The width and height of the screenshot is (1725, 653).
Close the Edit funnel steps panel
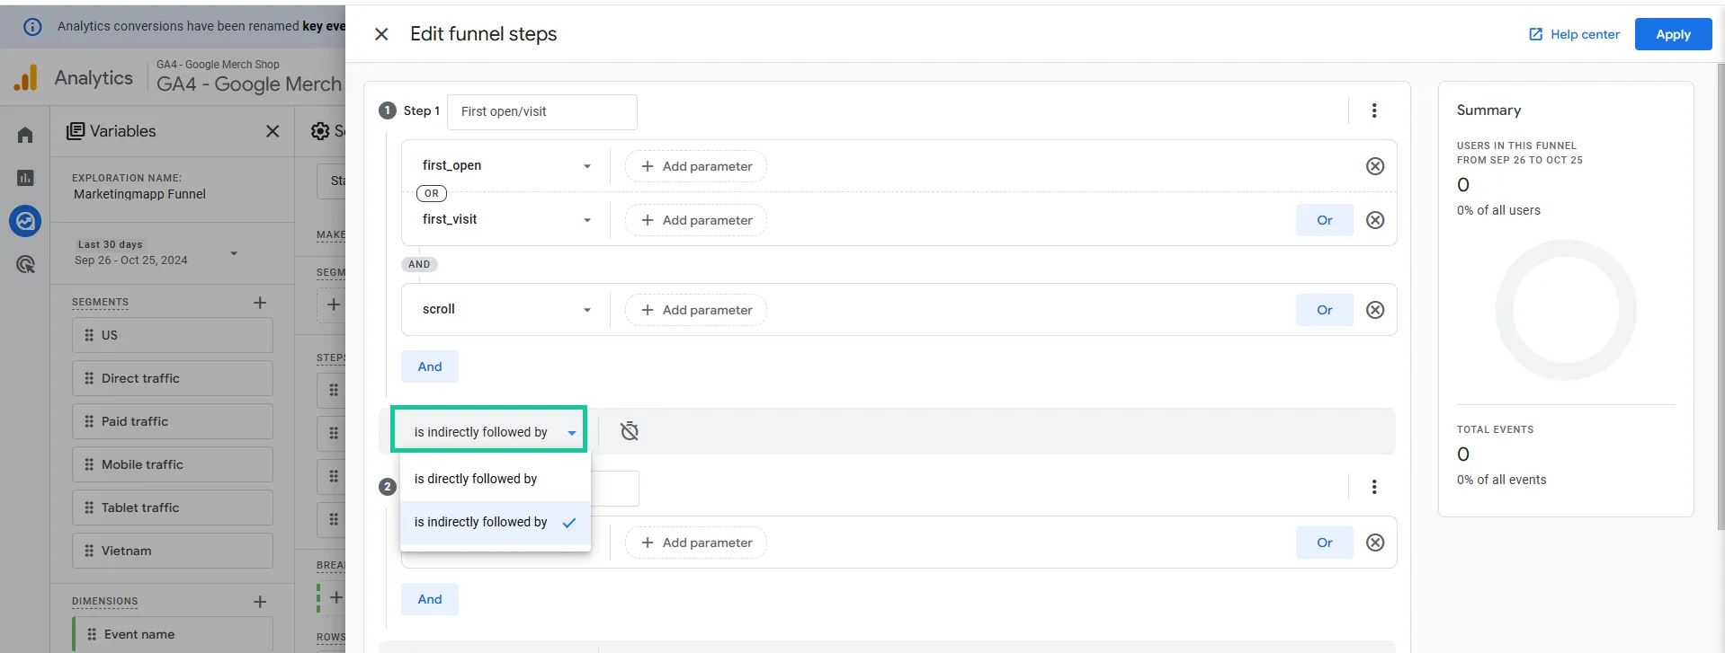381,34
